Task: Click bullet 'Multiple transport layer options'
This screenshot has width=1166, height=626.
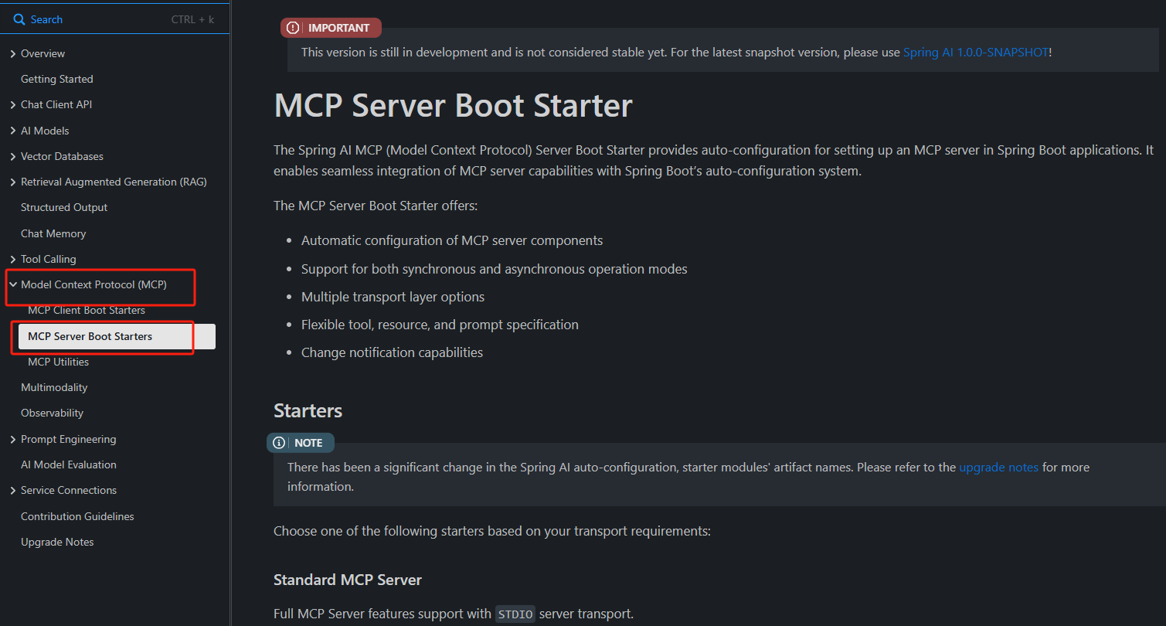Action: 393,297
